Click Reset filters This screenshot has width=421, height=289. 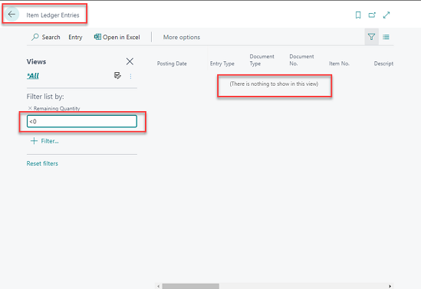coord(42,163)
